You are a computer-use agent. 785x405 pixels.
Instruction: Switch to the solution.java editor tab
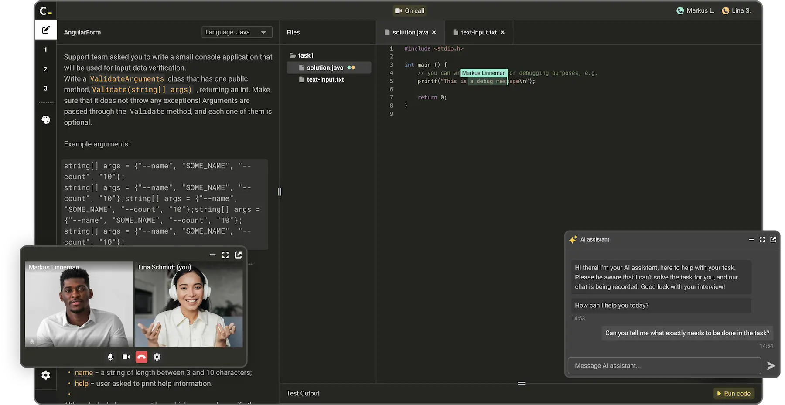(x=410, y=32)
